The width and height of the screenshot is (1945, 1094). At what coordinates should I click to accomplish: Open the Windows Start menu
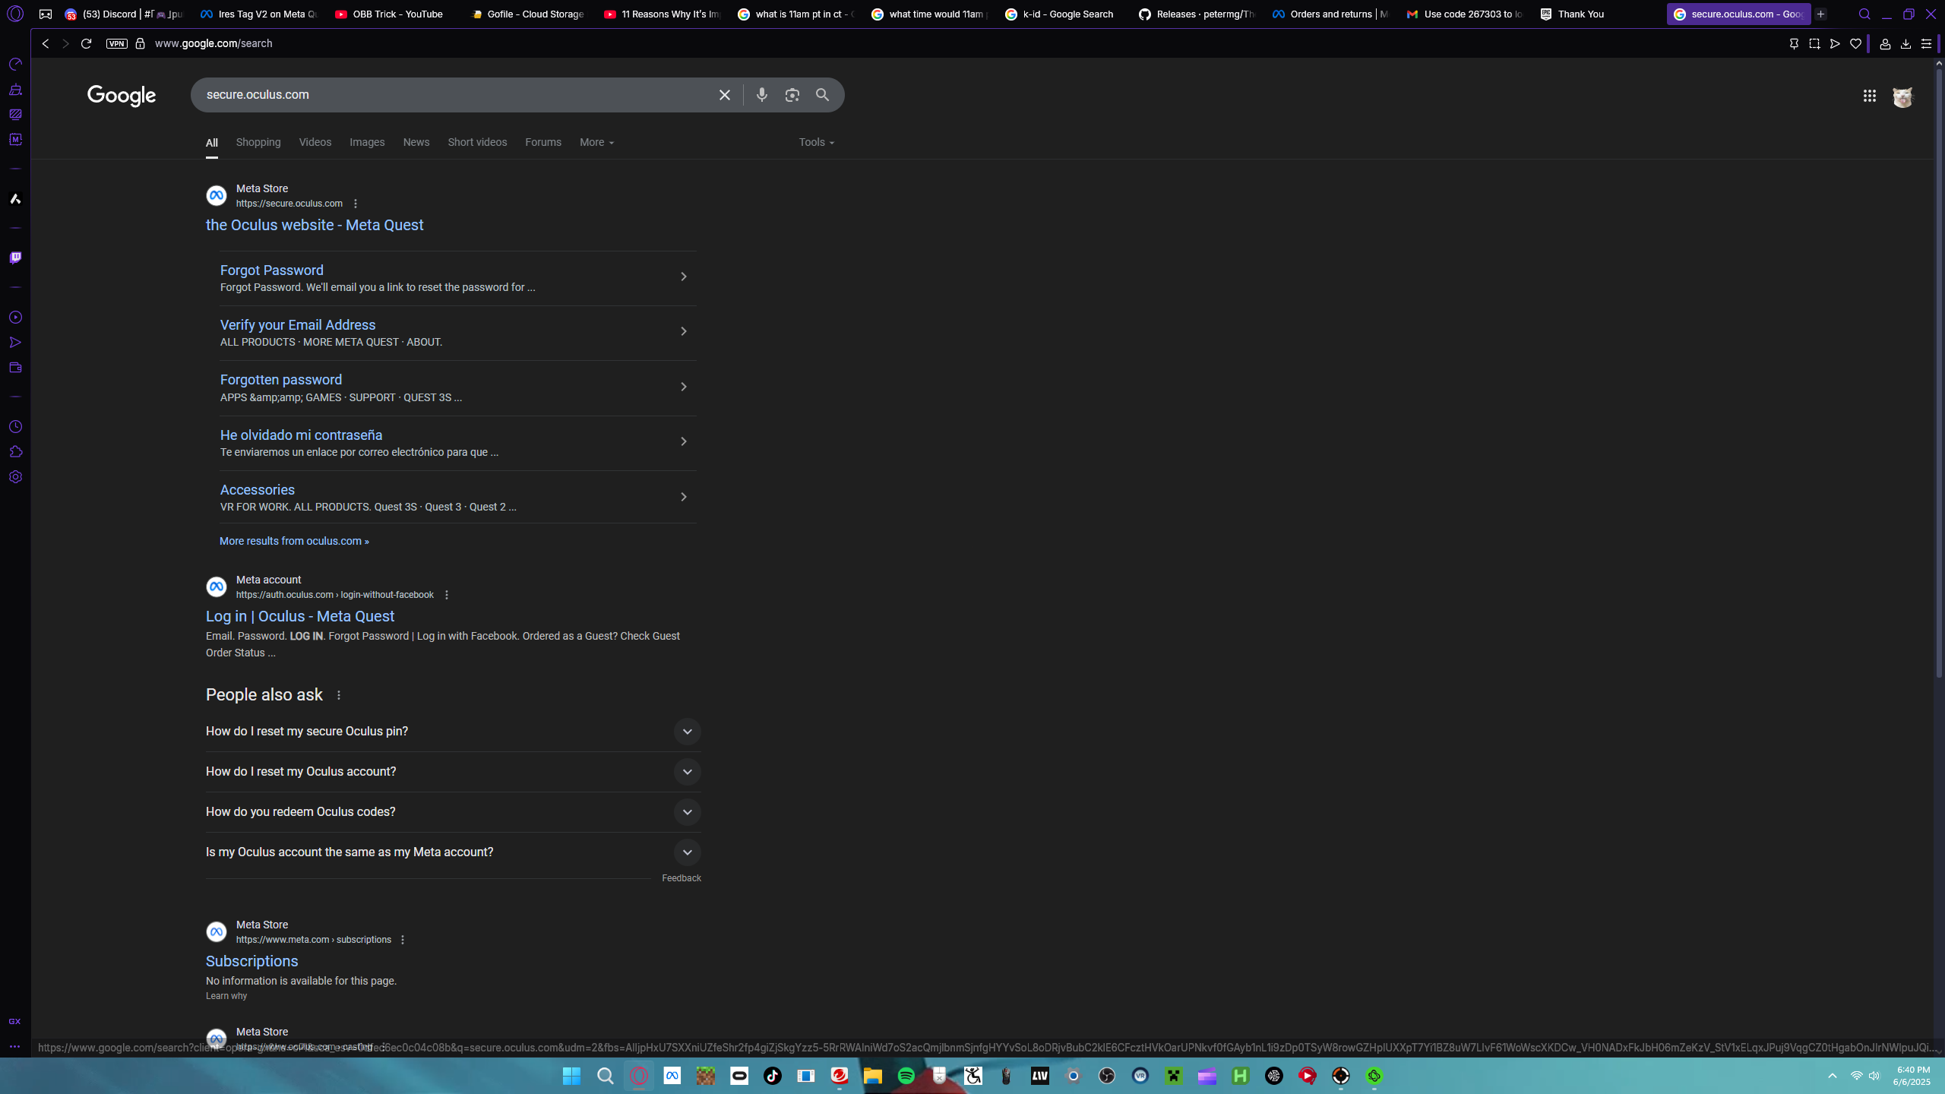(x=571, y=1076)
